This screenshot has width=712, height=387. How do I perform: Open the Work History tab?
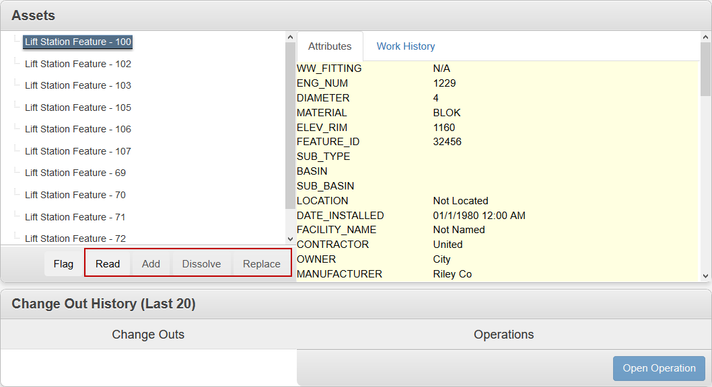point(405,46)
